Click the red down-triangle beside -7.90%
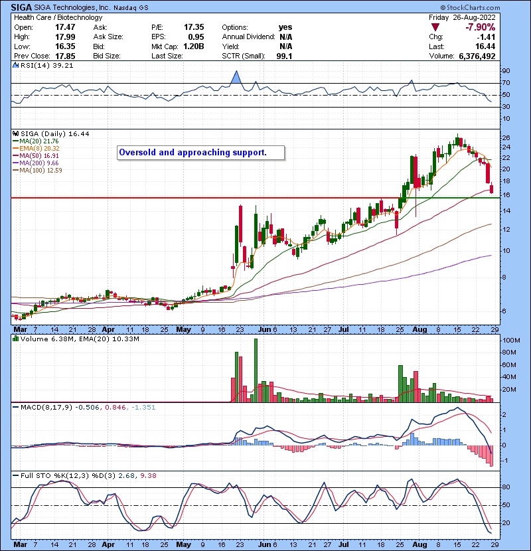 (435, 27)
